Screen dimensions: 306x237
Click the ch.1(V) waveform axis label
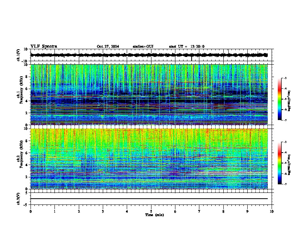[x=19, y=55]
